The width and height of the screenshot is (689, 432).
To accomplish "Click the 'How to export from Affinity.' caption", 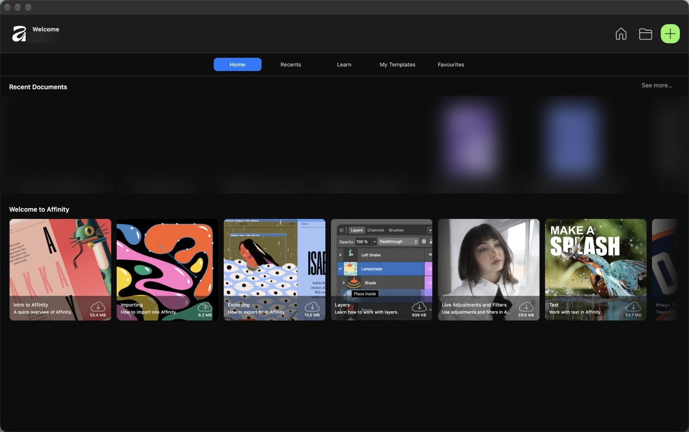I will (x=257, y=312).
